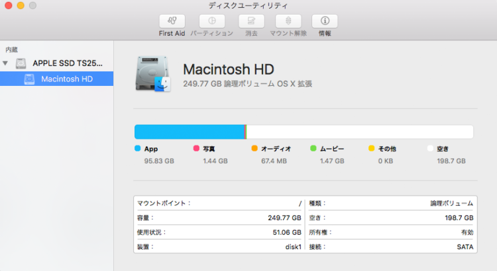Image resolution: width=497 pixels, height=271 pixels.
Task: Click the 198.7 GB value in info table
Action: 459,218
